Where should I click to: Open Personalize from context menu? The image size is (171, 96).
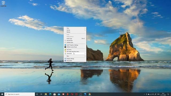click(75, 61)
